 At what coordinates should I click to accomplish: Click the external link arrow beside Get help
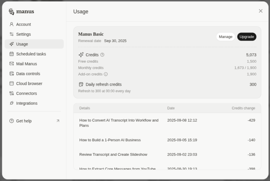pyautogui.click(x=58, y=121)
